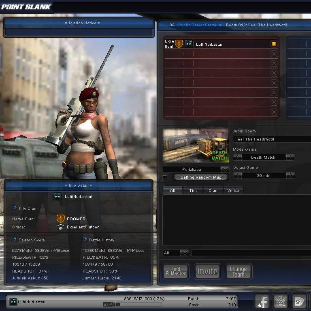The width and height of the screenshot is (311, 311).
Task: Click the Find R. Master button
Action: pyautogui.click(x=176, y=271)
